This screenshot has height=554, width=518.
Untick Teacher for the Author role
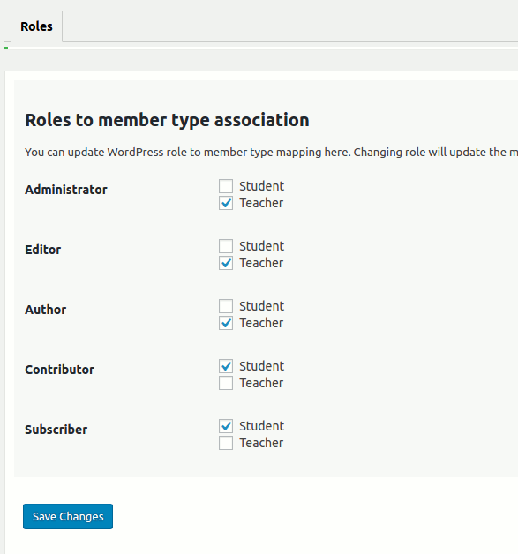point(226,323)
